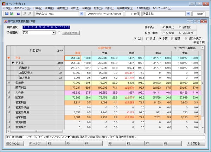Open the お気に入り(B) menu
211x152 pixels.
coord(23,8)
